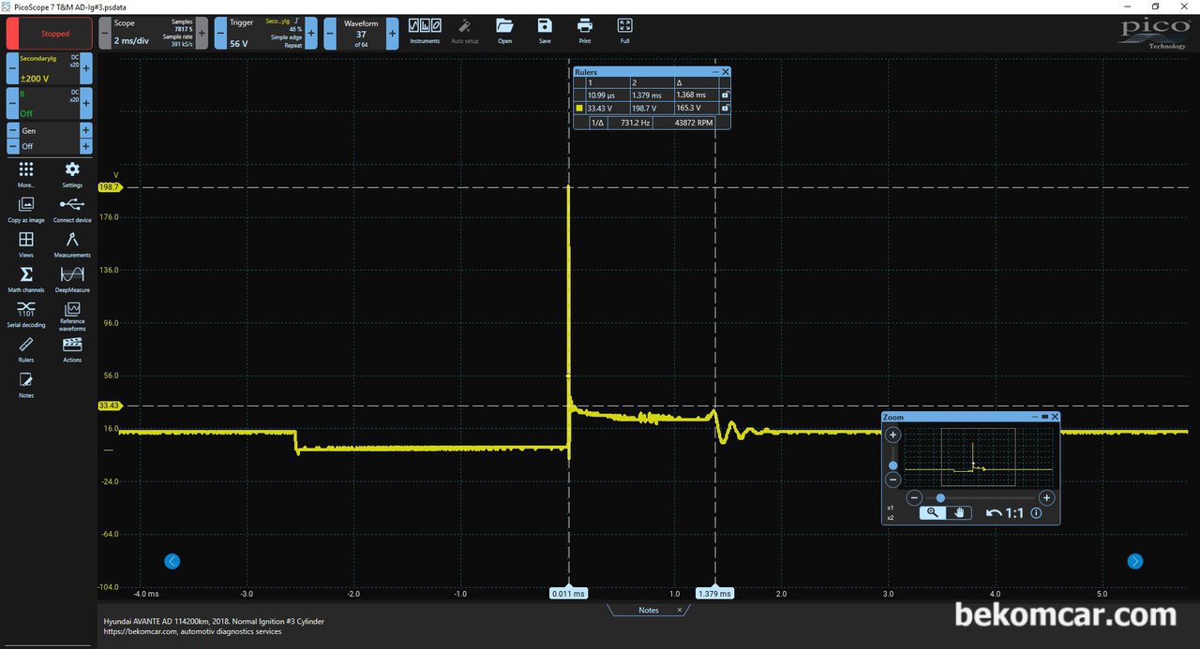Open DeepMeasure tool
This screenshot has width=1200, height=649.
[72, 279]
